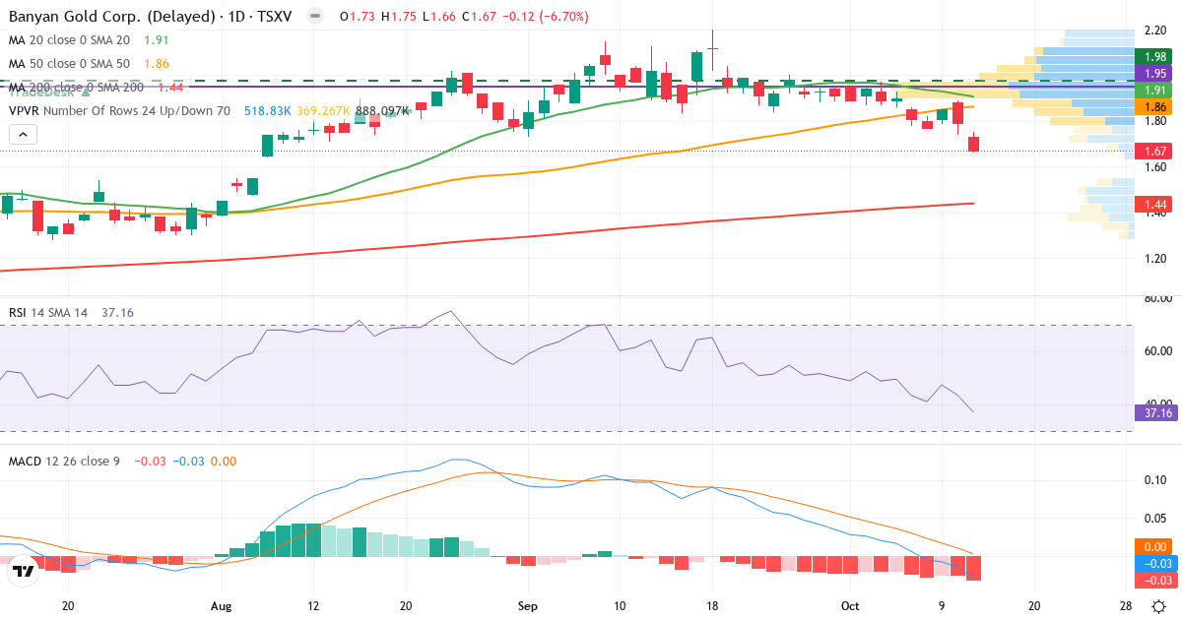Collapse the indicator legend with the chevron button
Viewport: 1182px width, 620px height.
[23, 135]
